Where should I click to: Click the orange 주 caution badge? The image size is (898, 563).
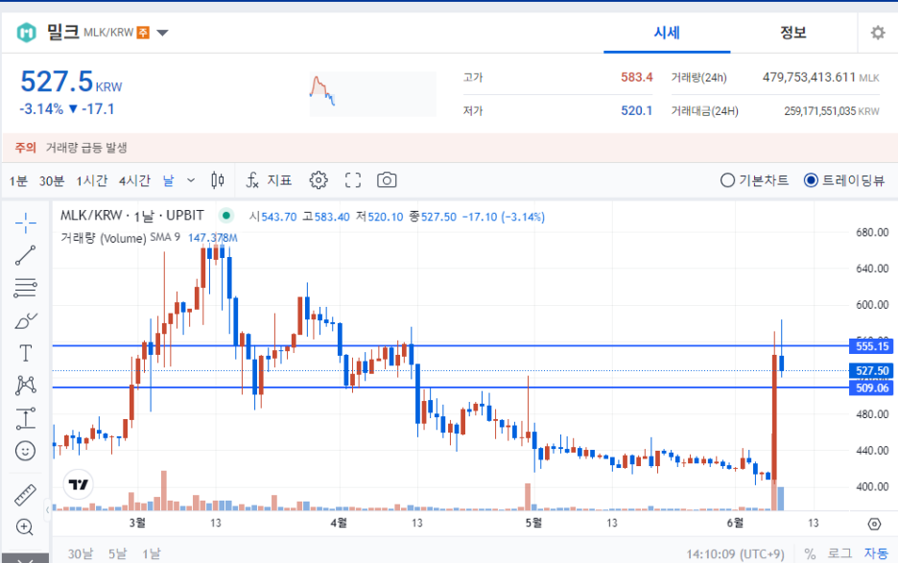(x=143, y=33)
